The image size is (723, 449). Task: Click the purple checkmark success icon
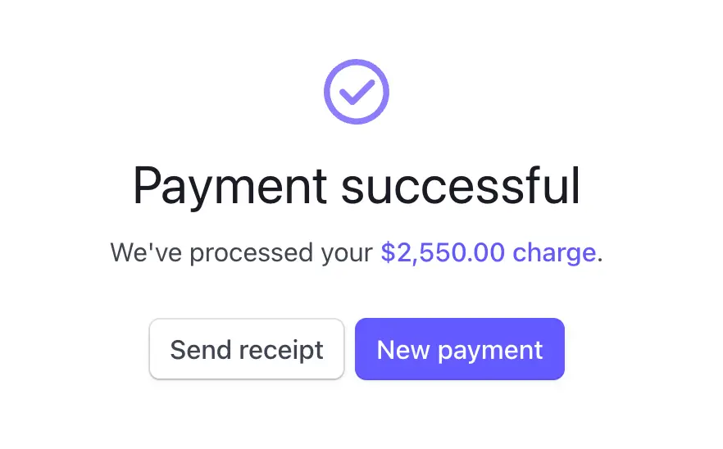point(356,92)
